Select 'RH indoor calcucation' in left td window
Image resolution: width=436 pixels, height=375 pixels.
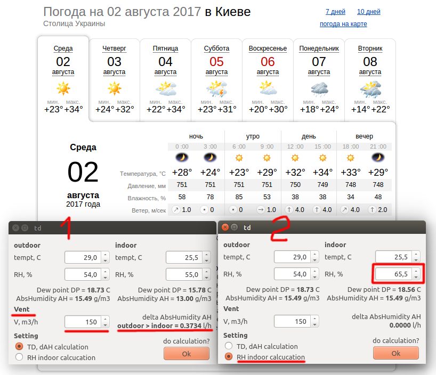click(x=18, y=357)
